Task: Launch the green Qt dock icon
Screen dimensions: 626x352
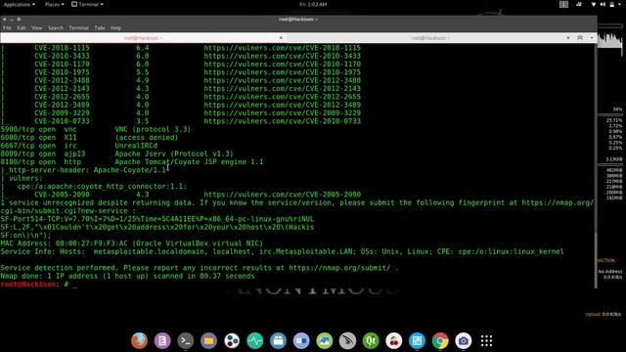Action: 371,341
